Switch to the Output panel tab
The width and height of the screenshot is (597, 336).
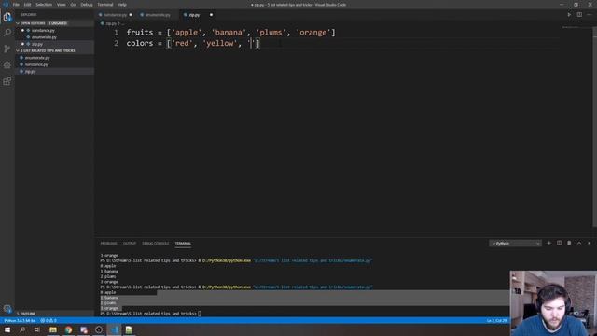click(130, 243)
